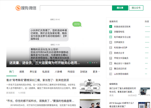
Task: Open the 热门 tab
Action: [x=12, y=72]
